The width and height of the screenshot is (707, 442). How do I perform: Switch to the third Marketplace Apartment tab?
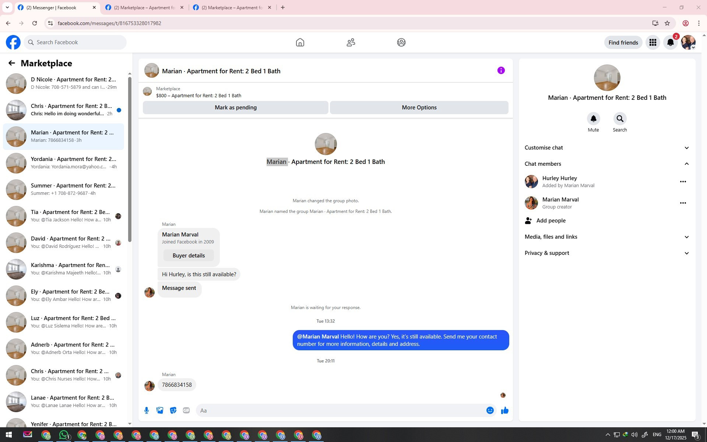232,7
